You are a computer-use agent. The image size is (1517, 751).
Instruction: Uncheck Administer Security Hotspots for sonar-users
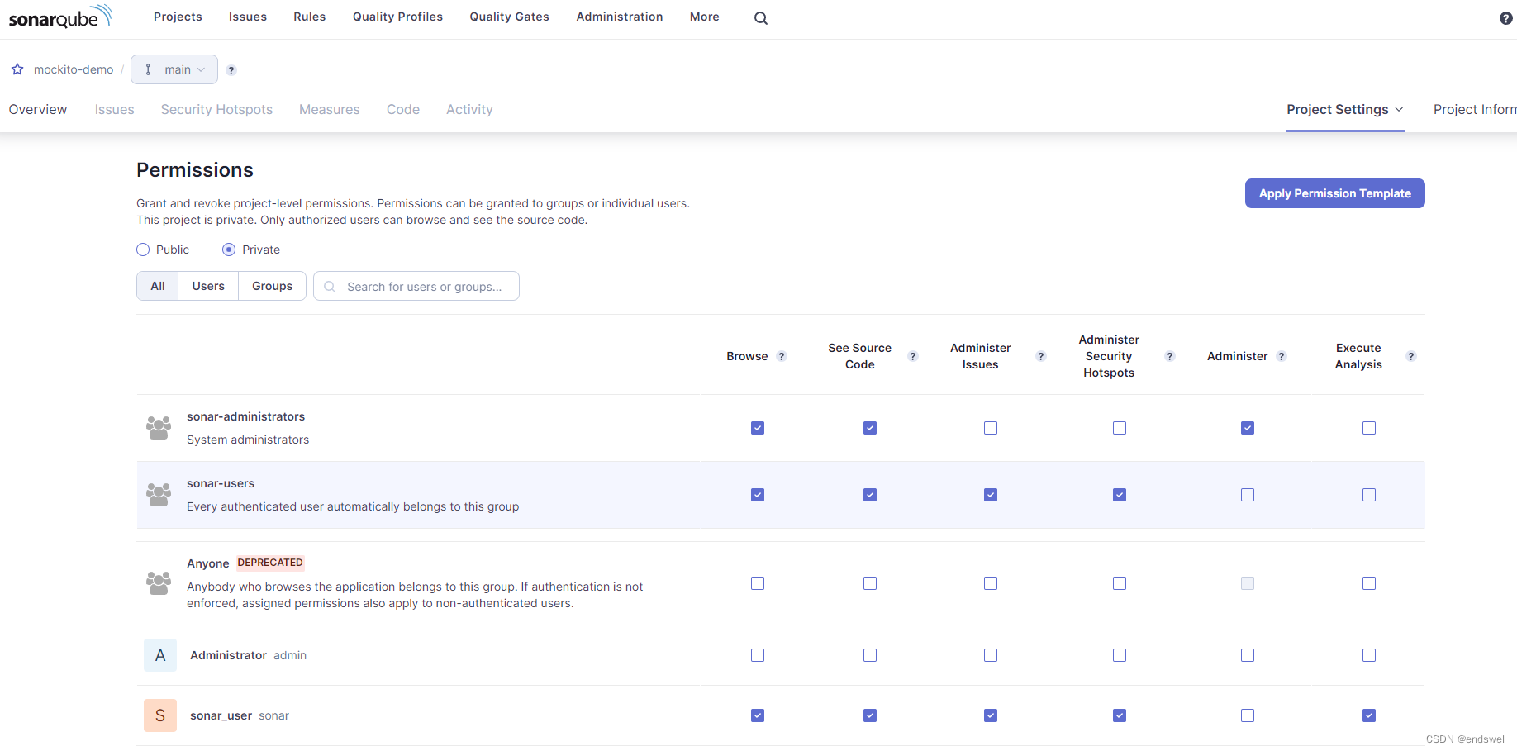click(1120, 495)
